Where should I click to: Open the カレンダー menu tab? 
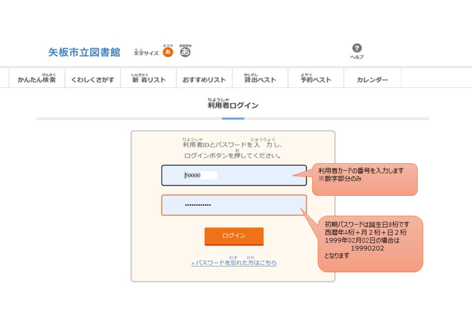point(372,78)
